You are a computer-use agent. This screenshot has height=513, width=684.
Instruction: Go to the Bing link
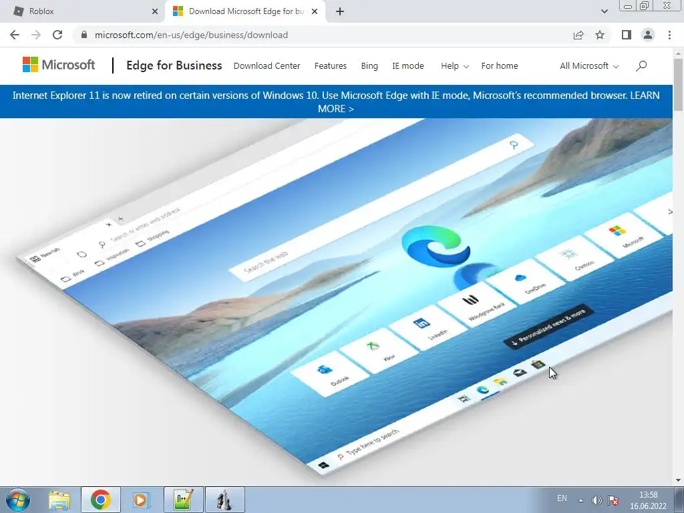(x=369, y=66)
